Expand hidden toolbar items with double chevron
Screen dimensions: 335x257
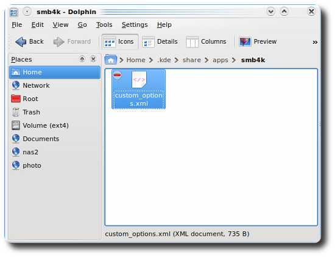coord(315,42)
